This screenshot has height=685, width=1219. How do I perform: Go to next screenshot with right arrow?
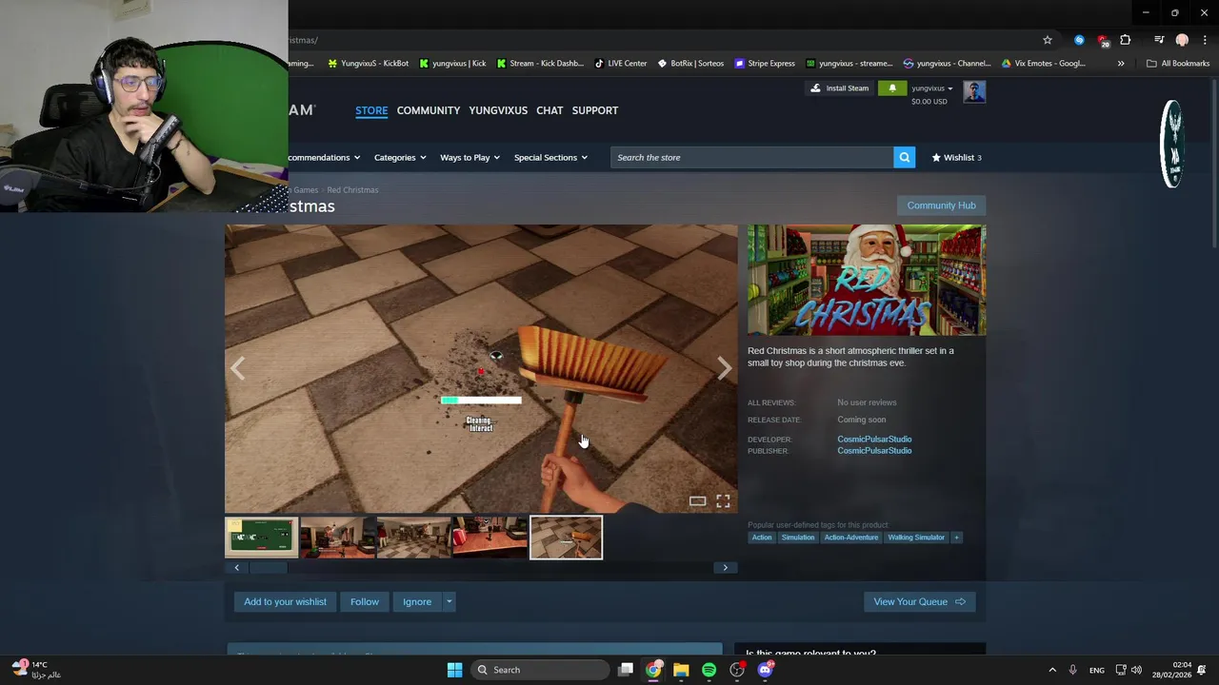(x=725, y=369)
